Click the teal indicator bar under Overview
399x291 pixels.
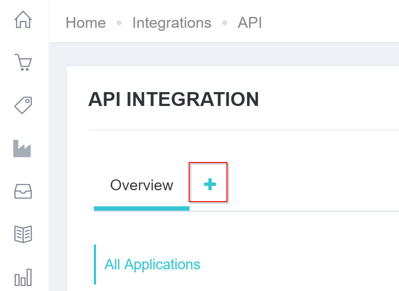(x=142, y=209)
